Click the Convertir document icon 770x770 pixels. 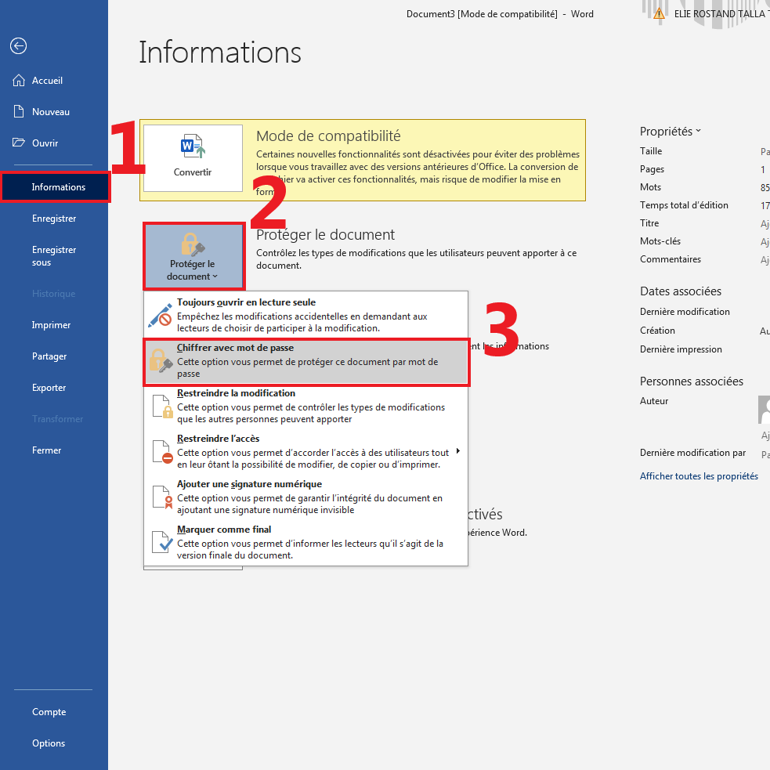(193, 146)
